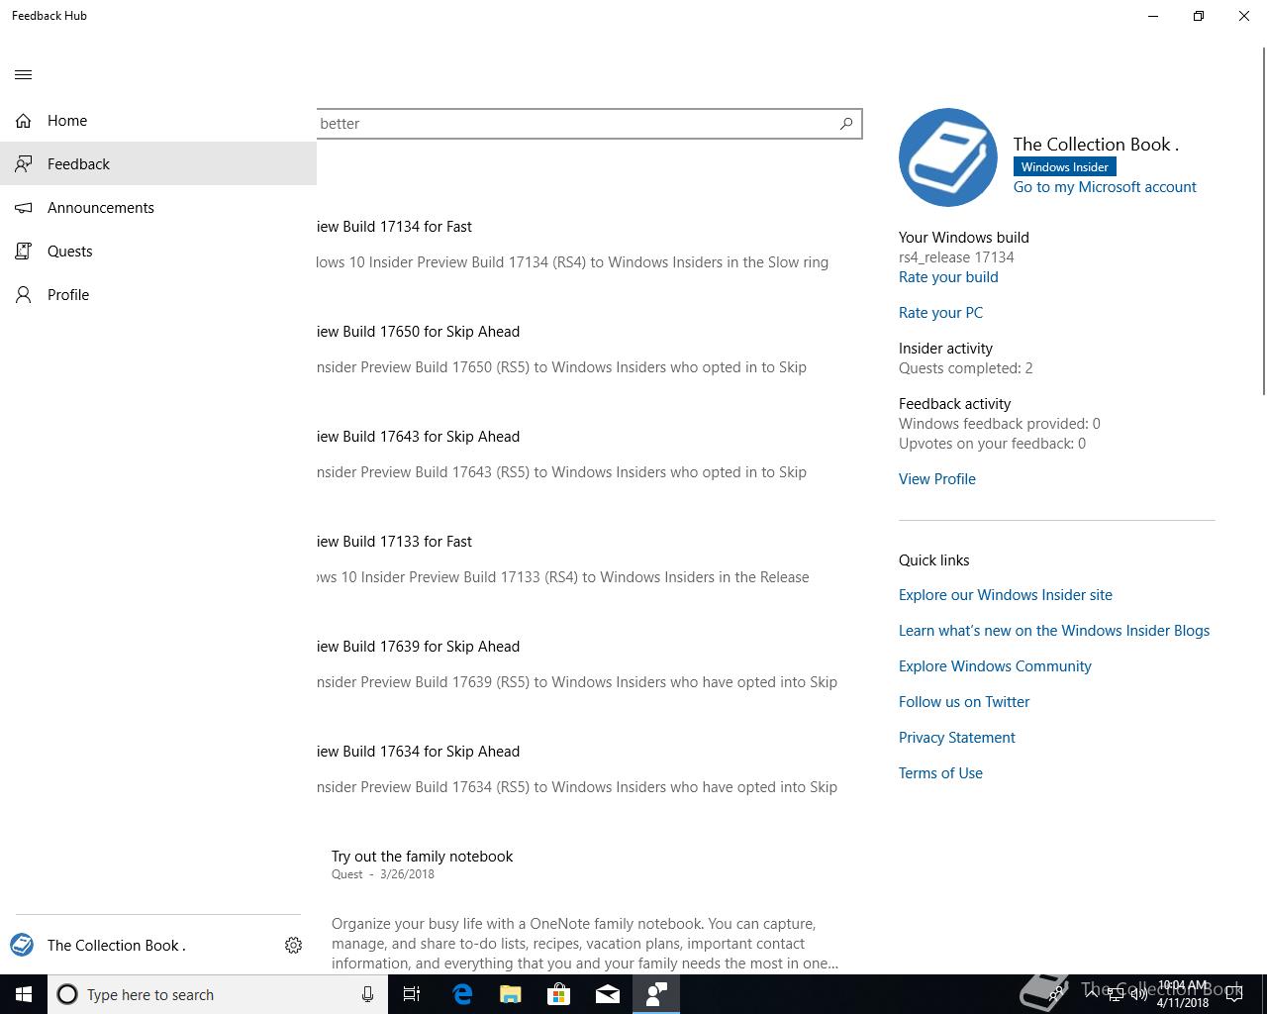The width and height of the screenshot is (1267, 1014).
Task: Click the Windows Insider badge
Action: point(1065,167)
